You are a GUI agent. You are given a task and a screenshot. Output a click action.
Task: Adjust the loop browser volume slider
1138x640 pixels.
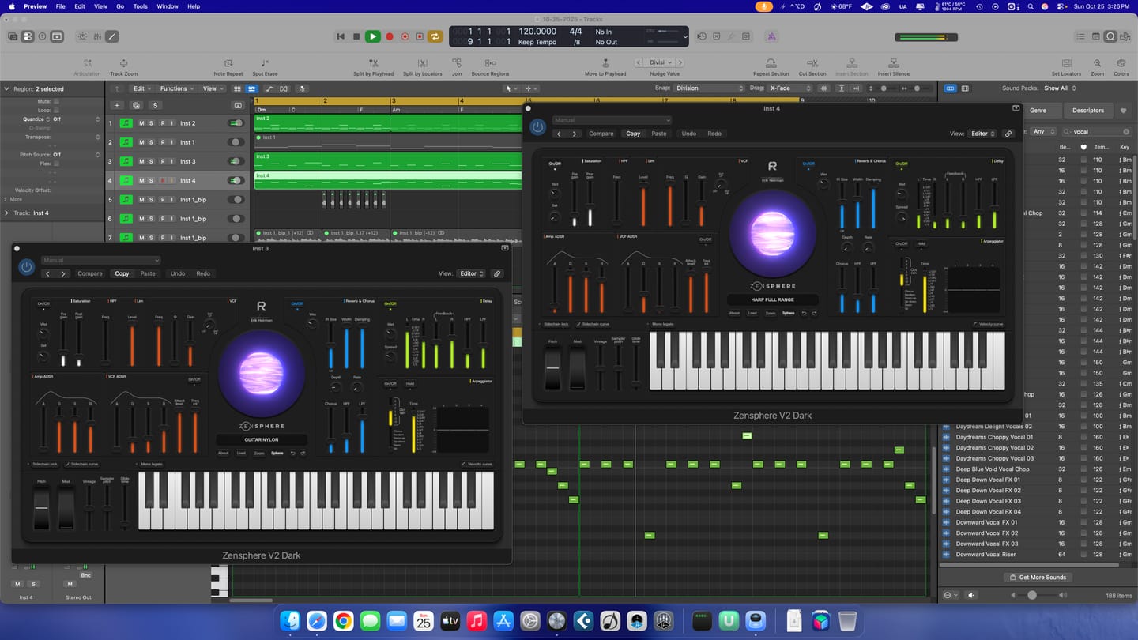tap(1032, 595)
